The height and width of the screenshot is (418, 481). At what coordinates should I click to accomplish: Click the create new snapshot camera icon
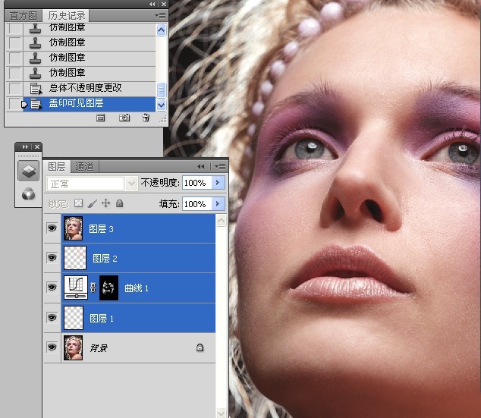124,118
